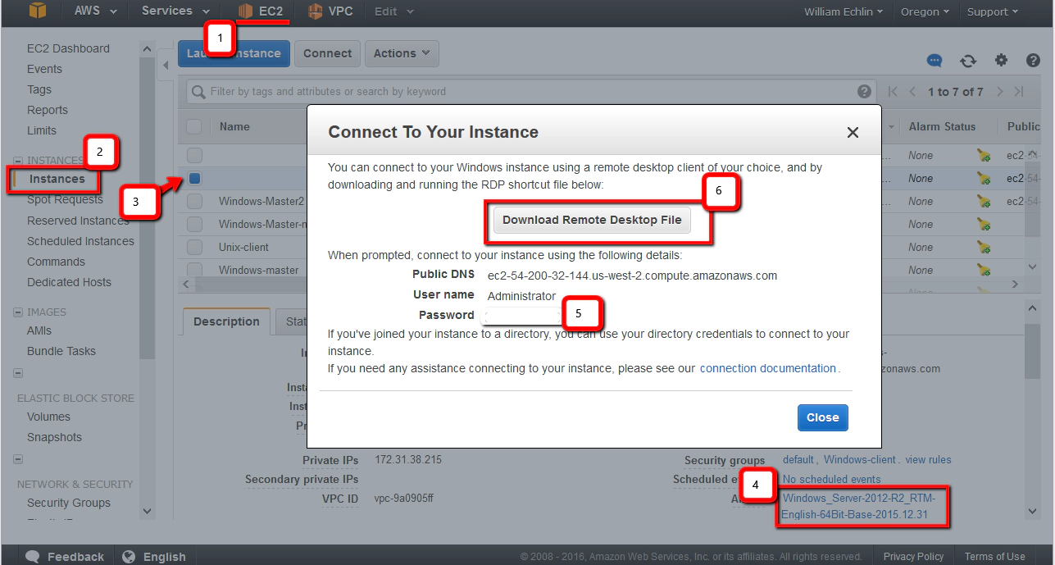The width and height of the screenshot is (1055, 565).
Task: Open the Actions dropdown
Action: [x=401, y=52]
